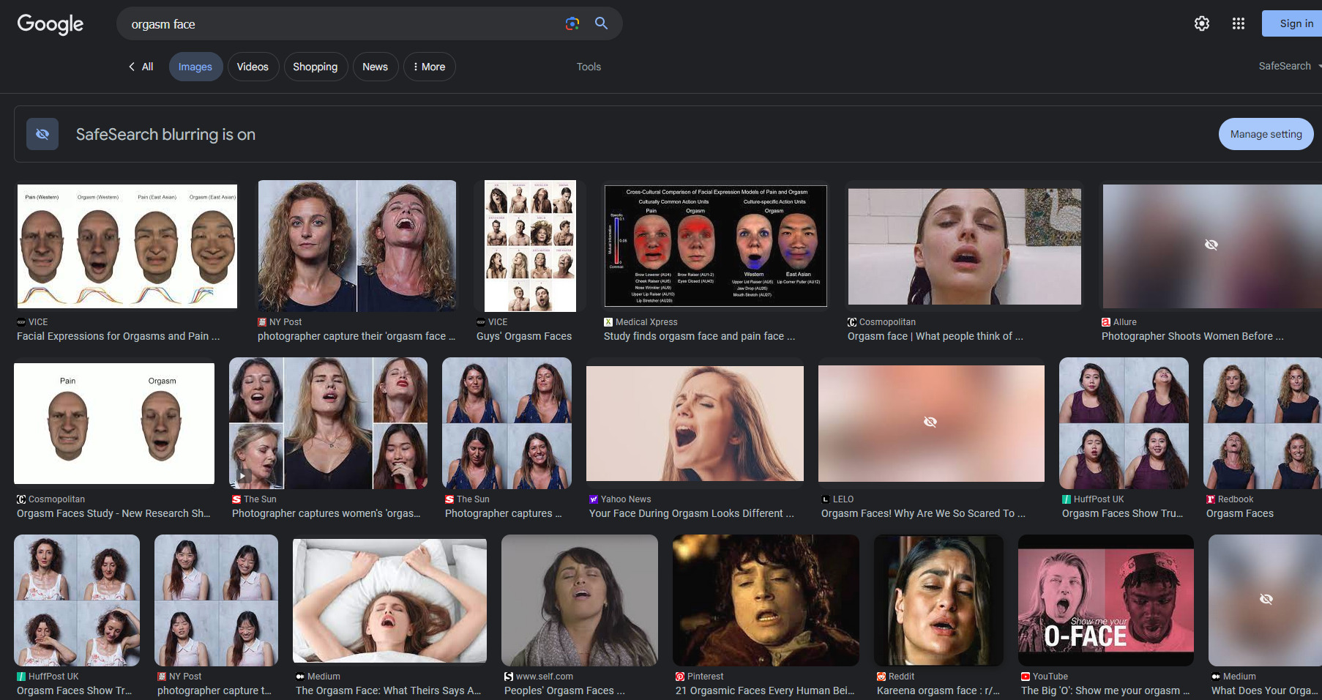Click the Manage setting button
Viewport: 1322px width, 700px height.
[x=1266, y=134]
